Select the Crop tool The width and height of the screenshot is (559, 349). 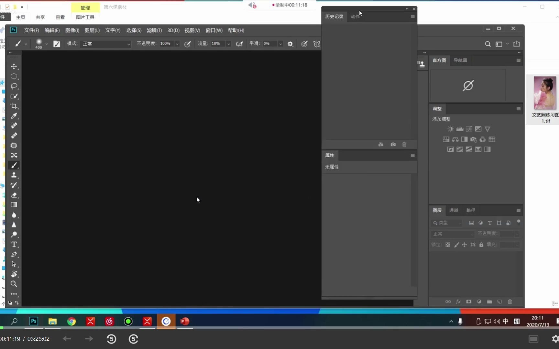14,106
